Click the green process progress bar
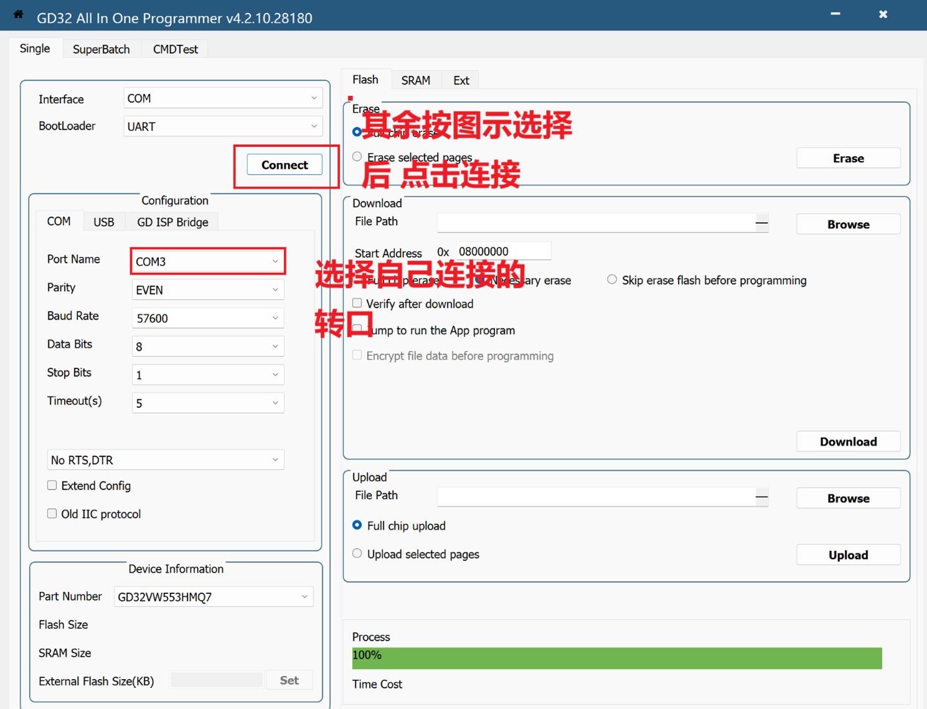The image size is (927, 709). pos(616,658)
